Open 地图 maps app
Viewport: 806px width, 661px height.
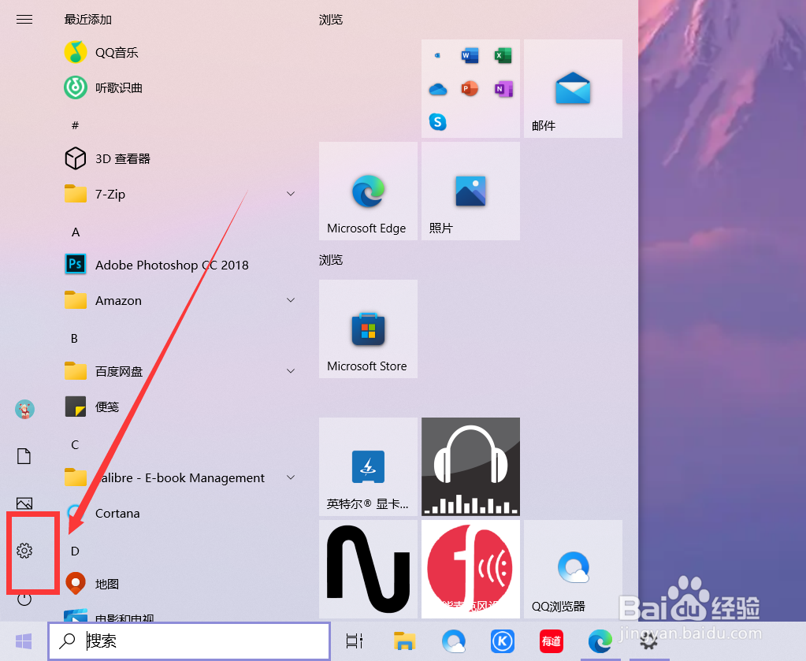pyautogui.click(x=180, y=584)
